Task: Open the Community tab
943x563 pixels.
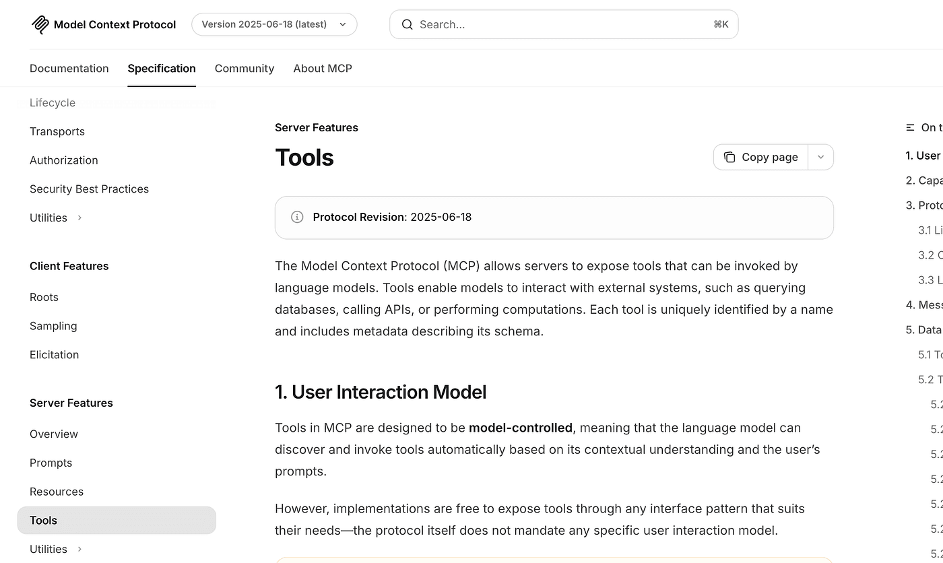Action: click(x=244, y=69)
